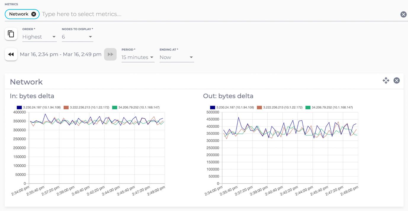Viewport: 408px width, 211px height.
Task: Click green swatch in Out chart legend
Action: pyautogui.click(x=308, y=108)
